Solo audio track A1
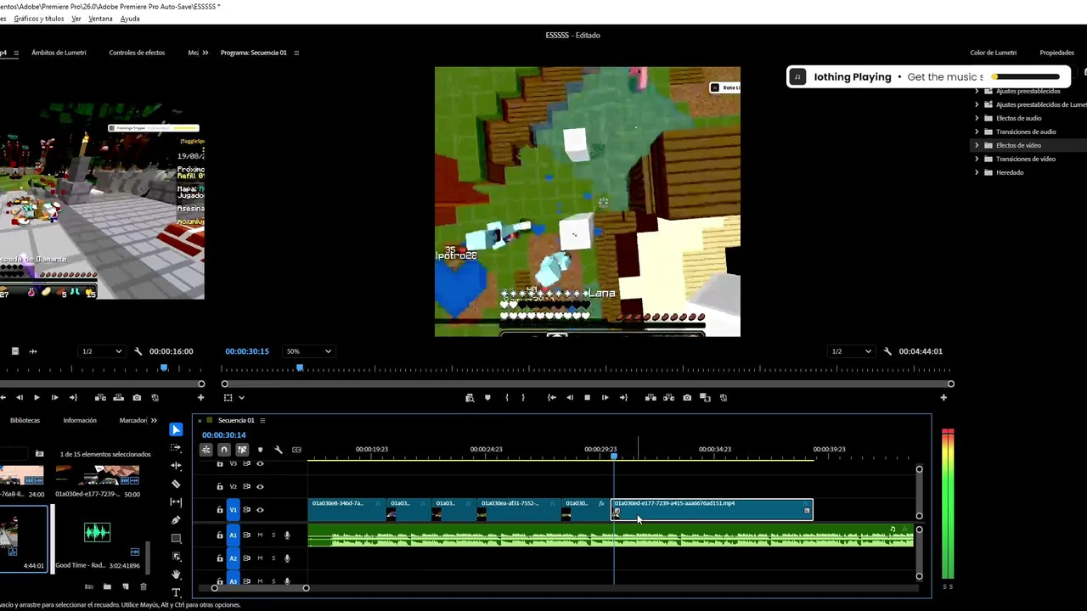The image size is (1087, 611). coord(273,535)
